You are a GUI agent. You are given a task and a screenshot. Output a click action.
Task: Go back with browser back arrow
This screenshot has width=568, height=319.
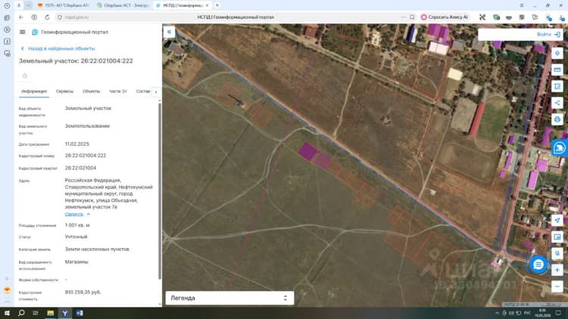[21, 17]
